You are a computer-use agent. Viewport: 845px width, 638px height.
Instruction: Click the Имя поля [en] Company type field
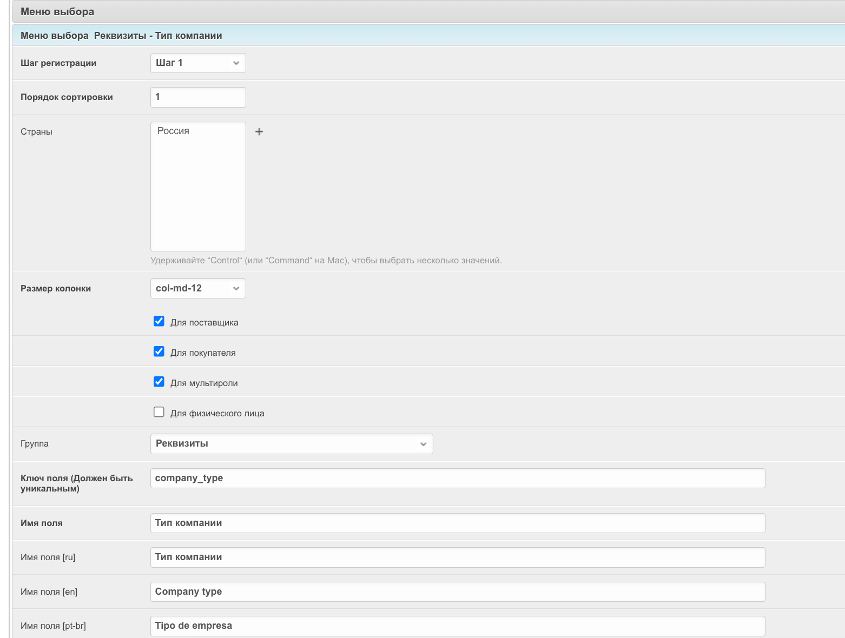[457, 592]
